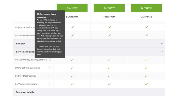Screen dimensions: 183x99
Task: Expand the Security section chevron
Action: point(162,44)
